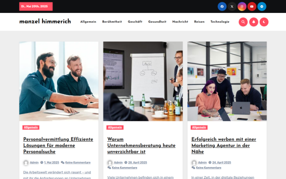This screenshot has width=286, height=179.
Task: Click clock icon beside 28. April 2025
Action: pos(126,162)
